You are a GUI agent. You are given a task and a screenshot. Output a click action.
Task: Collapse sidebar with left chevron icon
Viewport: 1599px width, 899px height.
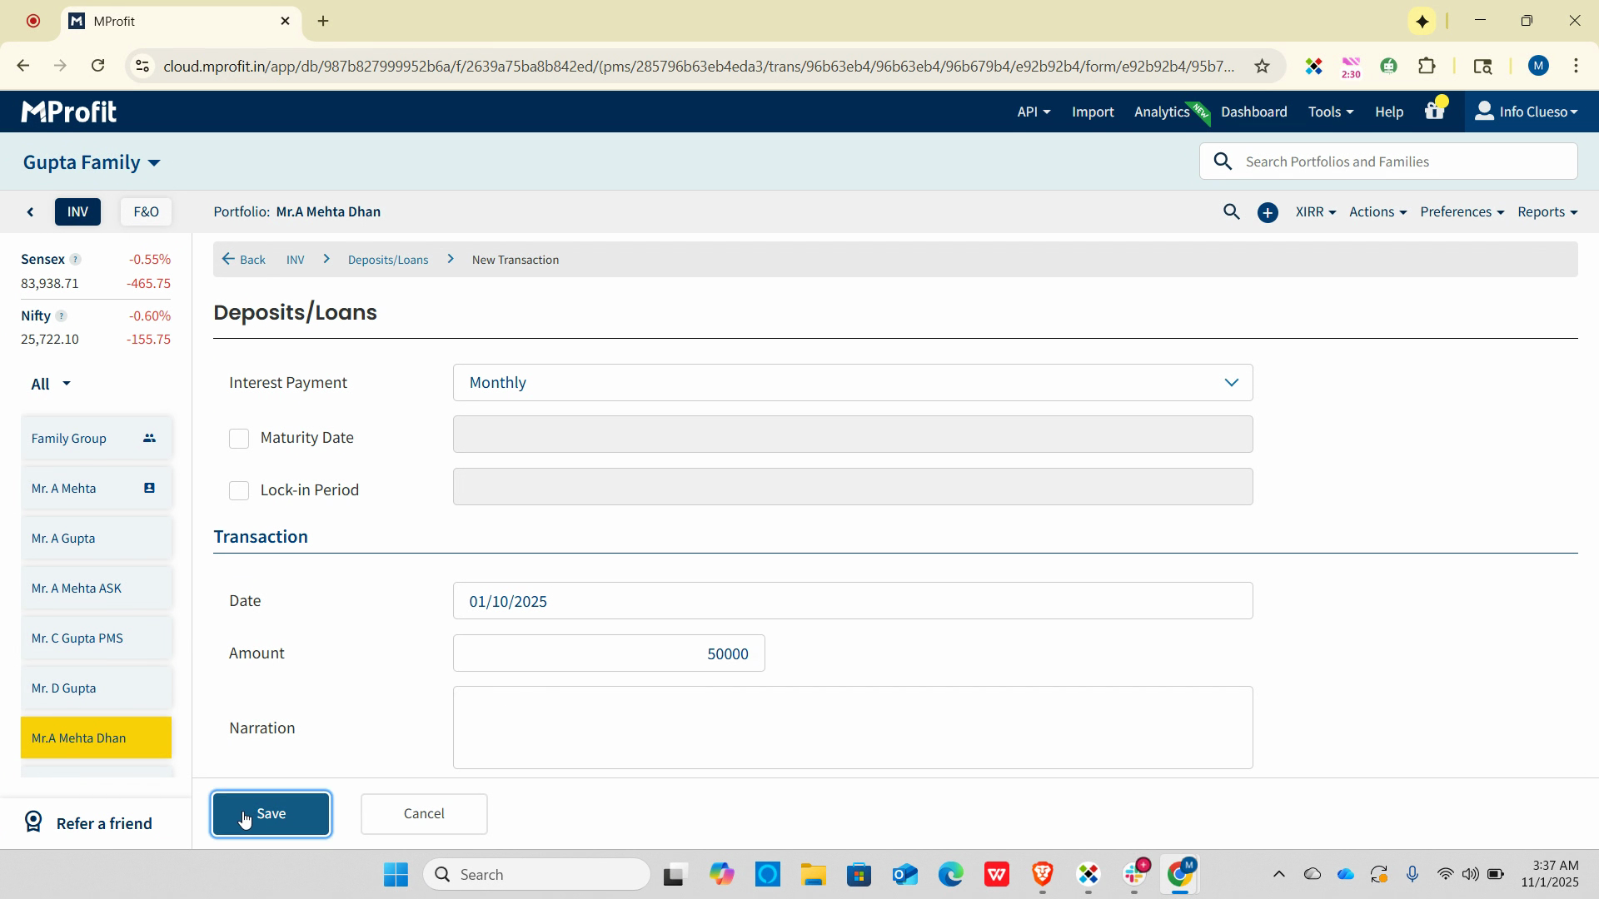click(31, 212)
